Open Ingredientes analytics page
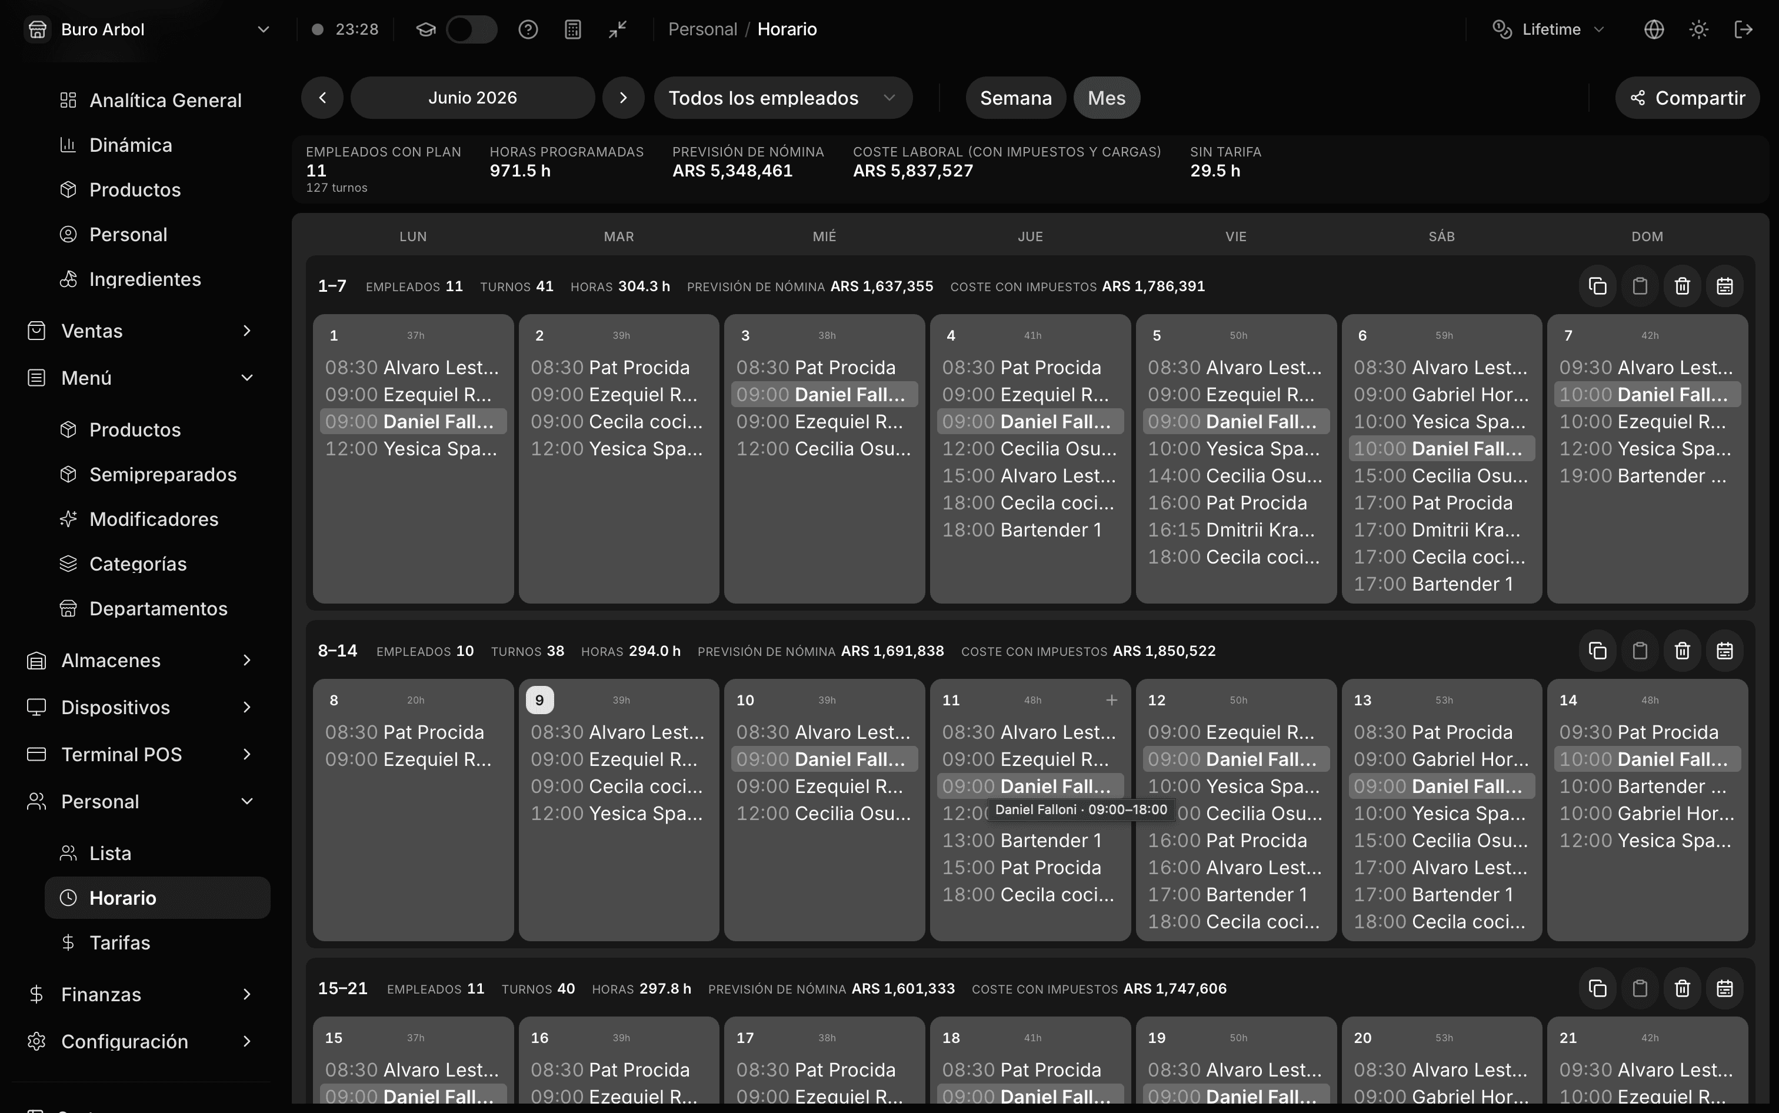Viewport: 1779px width, 1113px height. pyautogui.click(x=158, y=279)
